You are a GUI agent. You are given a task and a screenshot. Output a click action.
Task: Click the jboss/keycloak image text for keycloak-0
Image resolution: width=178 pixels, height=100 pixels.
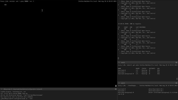tap(156, 89)
